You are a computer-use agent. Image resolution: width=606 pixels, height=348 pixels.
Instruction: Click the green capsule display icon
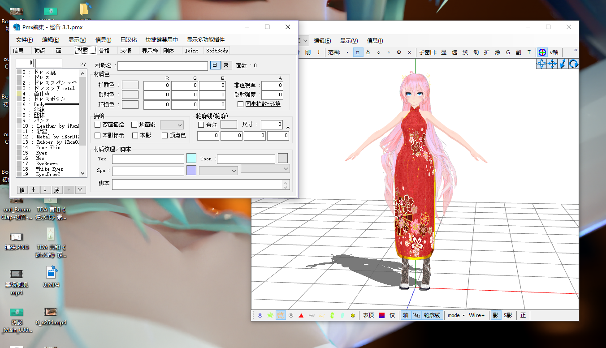coord(332,315)
